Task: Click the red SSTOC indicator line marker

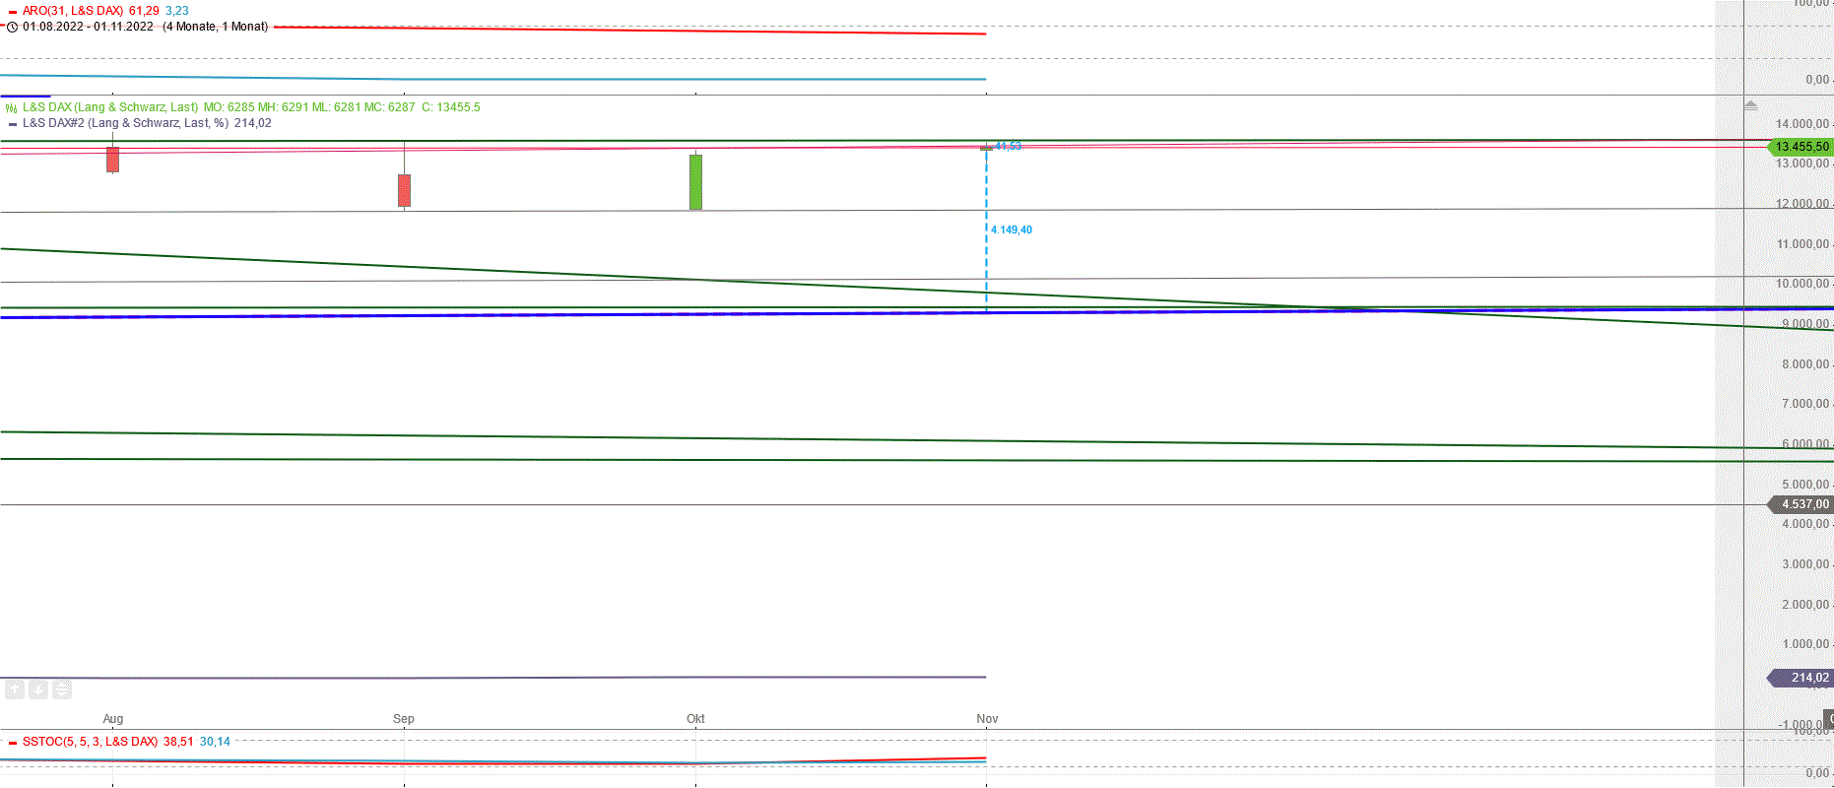Action: (x=12, y=743)
